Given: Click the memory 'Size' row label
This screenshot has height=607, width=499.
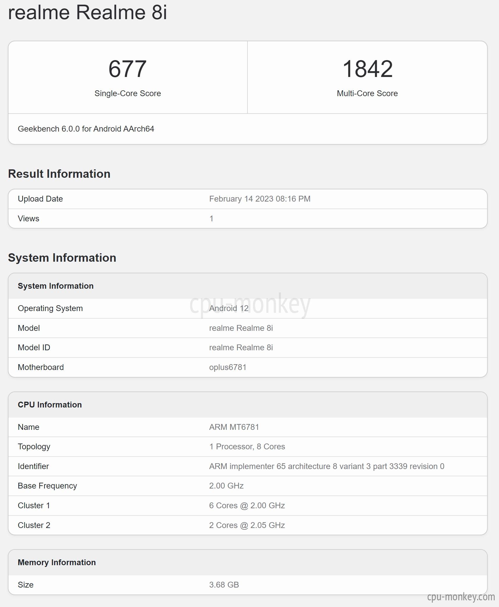Looking at the screenshot, I should coord(26,585).
